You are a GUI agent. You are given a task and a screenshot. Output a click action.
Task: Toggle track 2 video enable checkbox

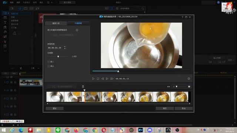click(11, 98)
